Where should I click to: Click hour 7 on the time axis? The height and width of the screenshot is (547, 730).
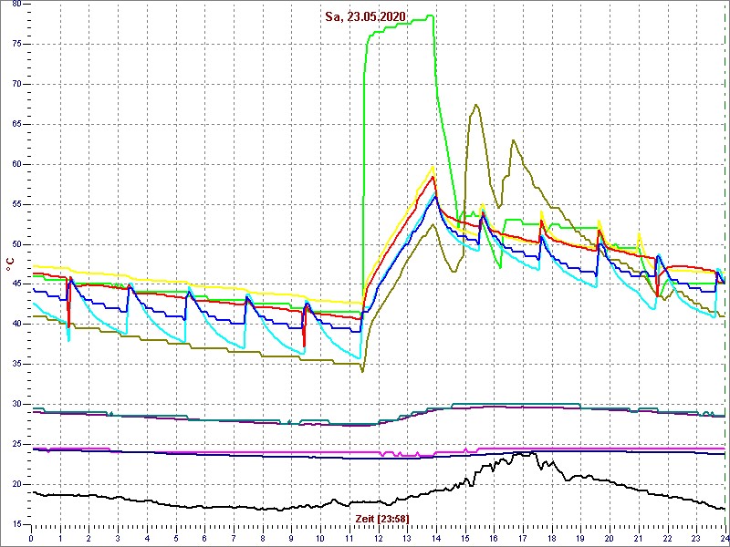[x=234, y=538]
